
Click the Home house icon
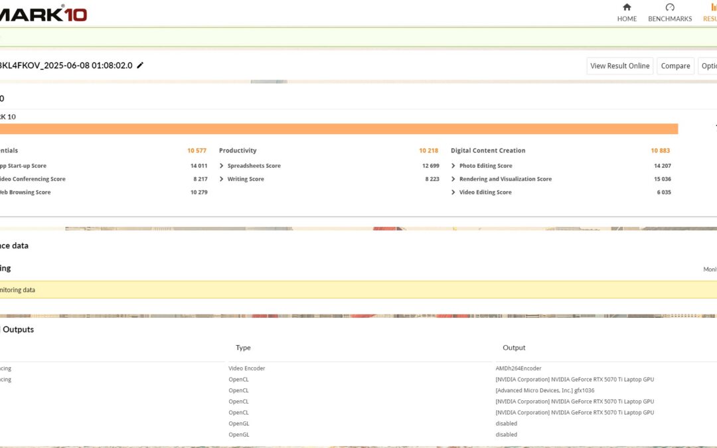tap(627, 7)
